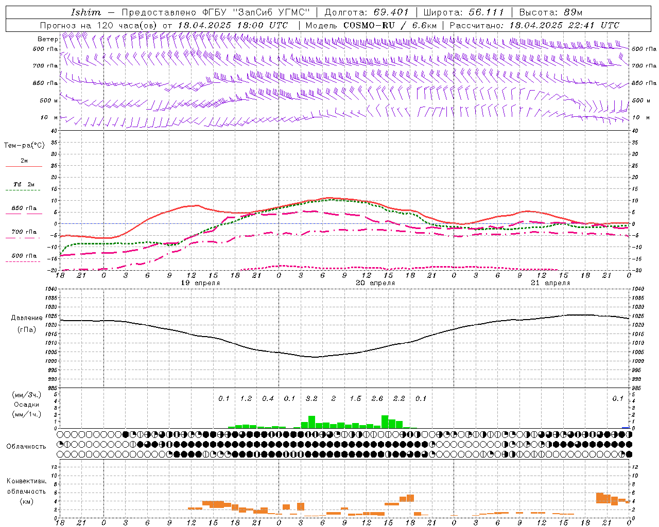Click the '(гПа)' unit under Давление
The width and height of the screenshot is (659, 527).
point(27,329)
